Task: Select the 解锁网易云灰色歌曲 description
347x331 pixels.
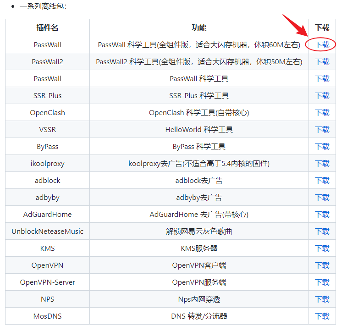Action: coord(199,232)
